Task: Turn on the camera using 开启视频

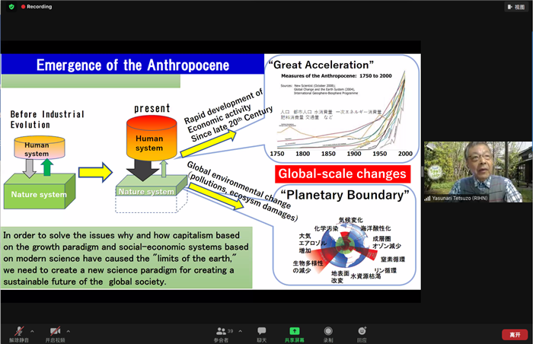Action: tap(55, 331)
